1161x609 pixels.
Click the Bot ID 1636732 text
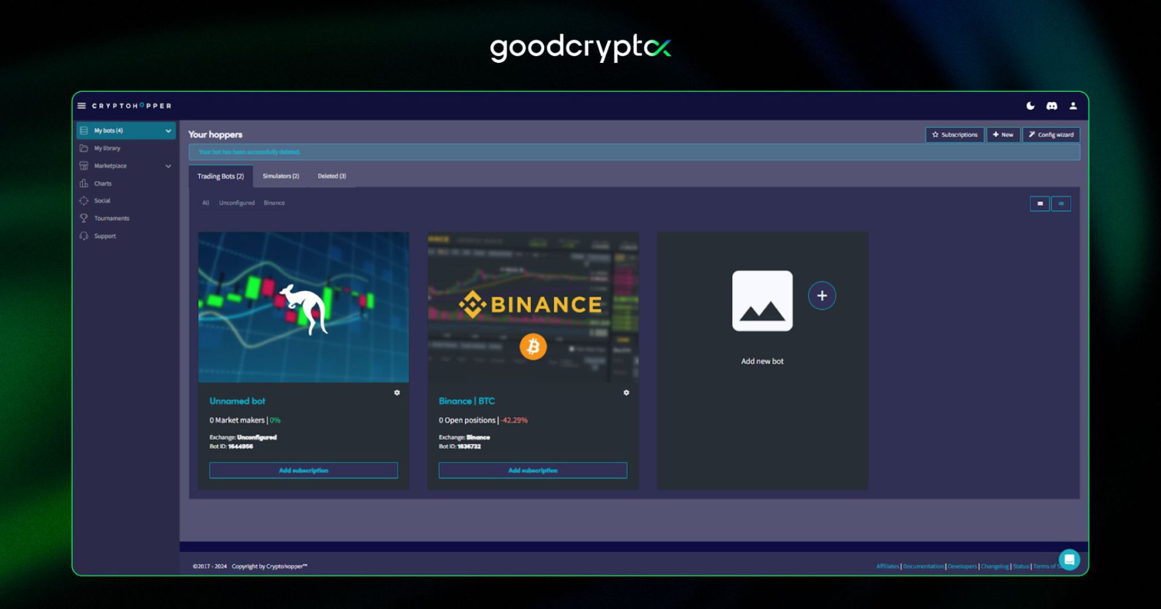pyautogui.click(x=460, y=446)
